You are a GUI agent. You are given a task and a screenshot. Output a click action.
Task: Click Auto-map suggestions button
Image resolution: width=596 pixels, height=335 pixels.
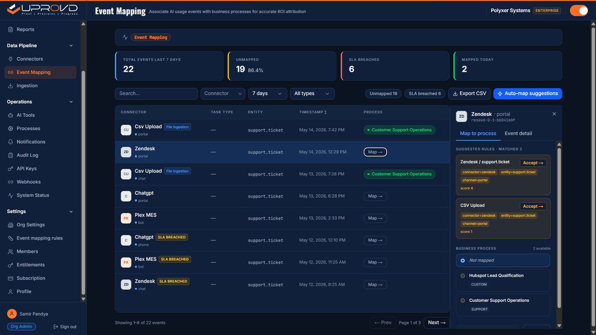coord(527,94)
